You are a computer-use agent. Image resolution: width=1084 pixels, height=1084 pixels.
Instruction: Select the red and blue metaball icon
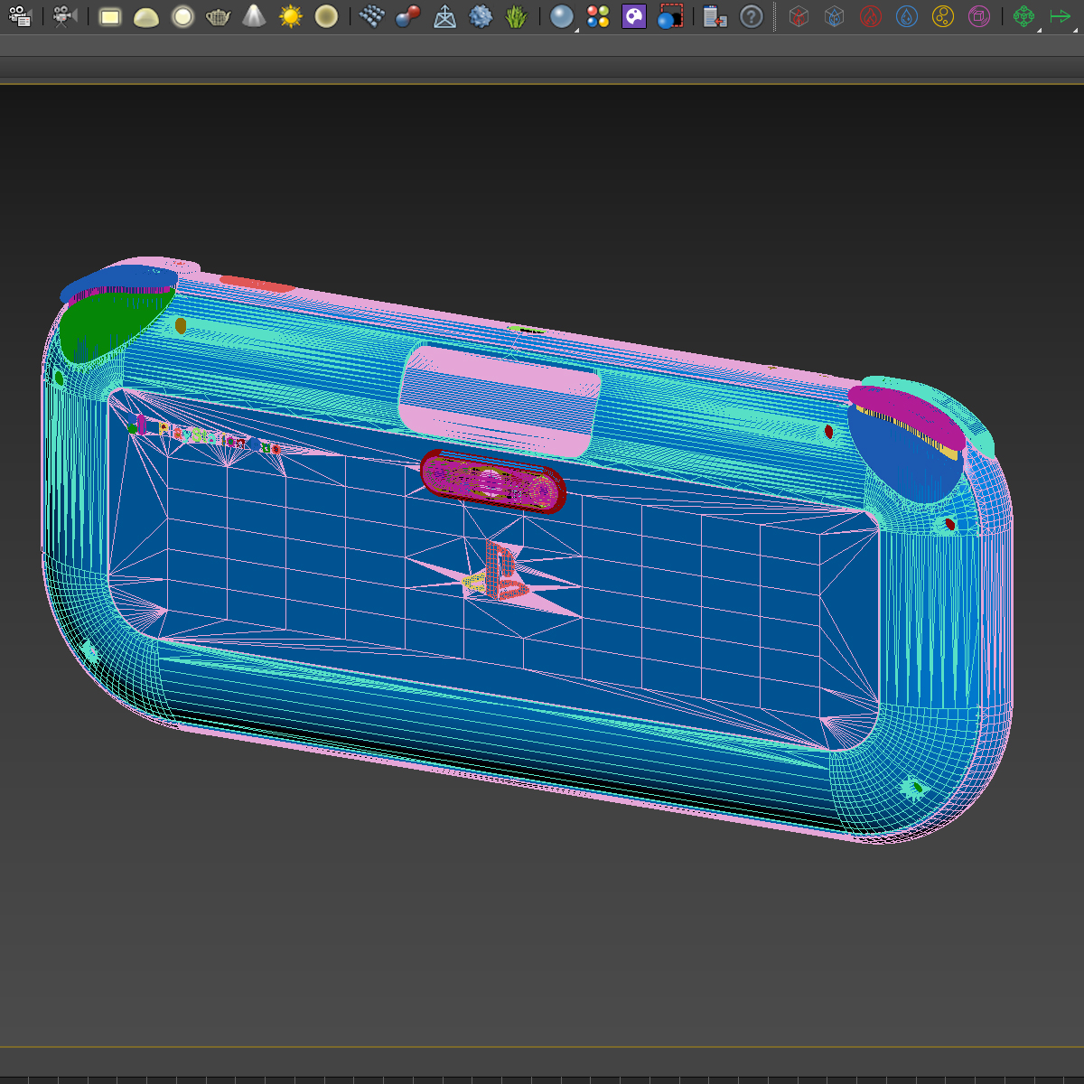[408, 16]
